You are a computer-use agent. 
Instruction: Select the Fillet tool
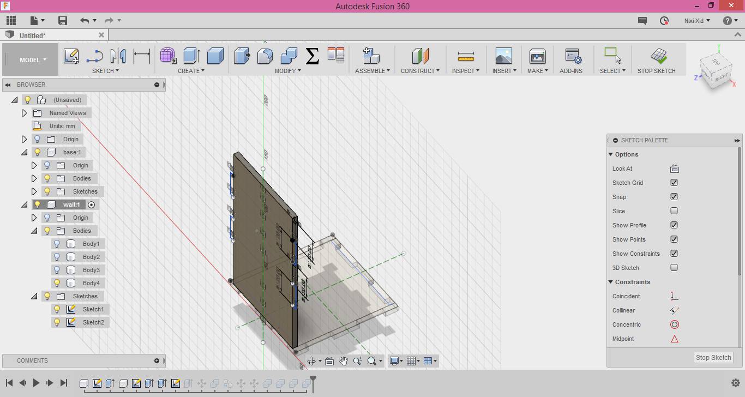[x=265, y=56]
